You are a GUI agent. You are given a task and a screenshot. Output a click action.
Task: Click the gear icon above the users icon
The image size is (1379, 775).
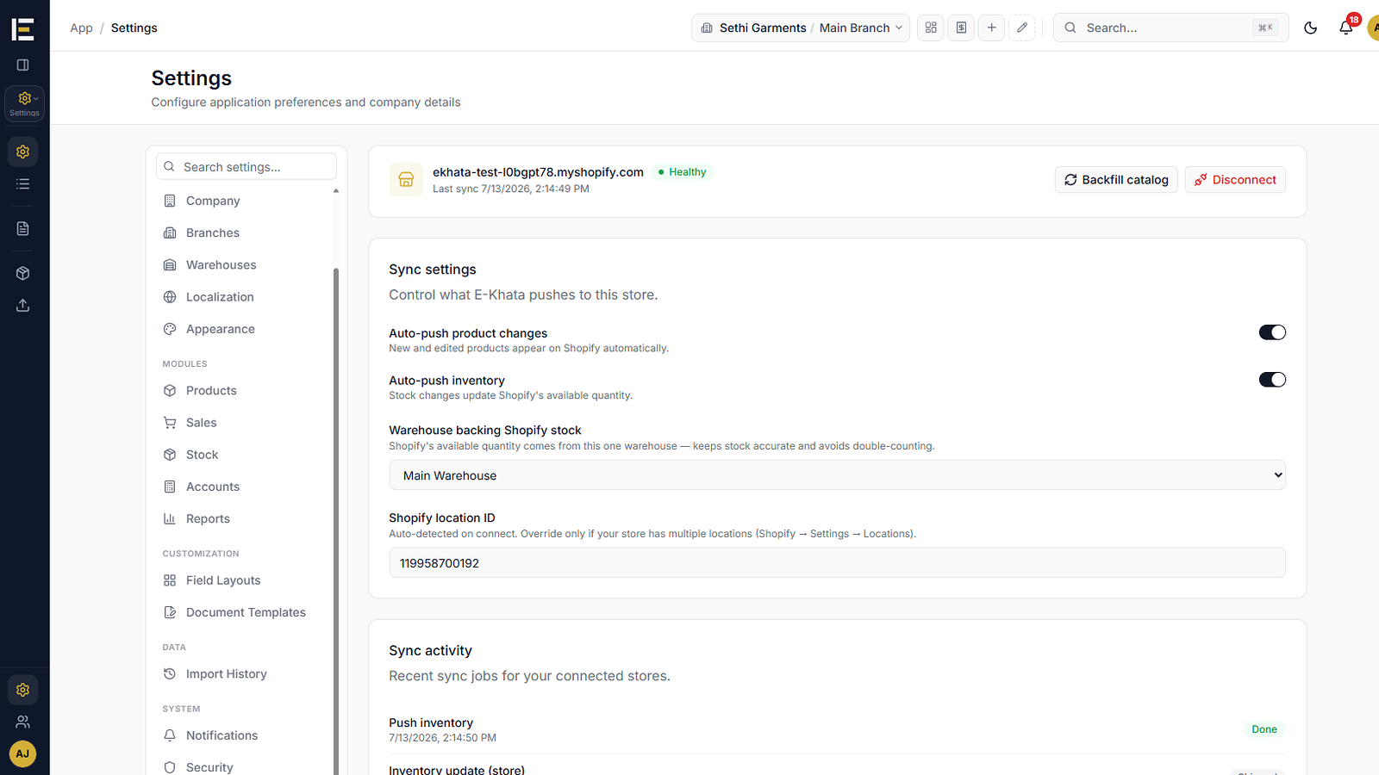23,690
